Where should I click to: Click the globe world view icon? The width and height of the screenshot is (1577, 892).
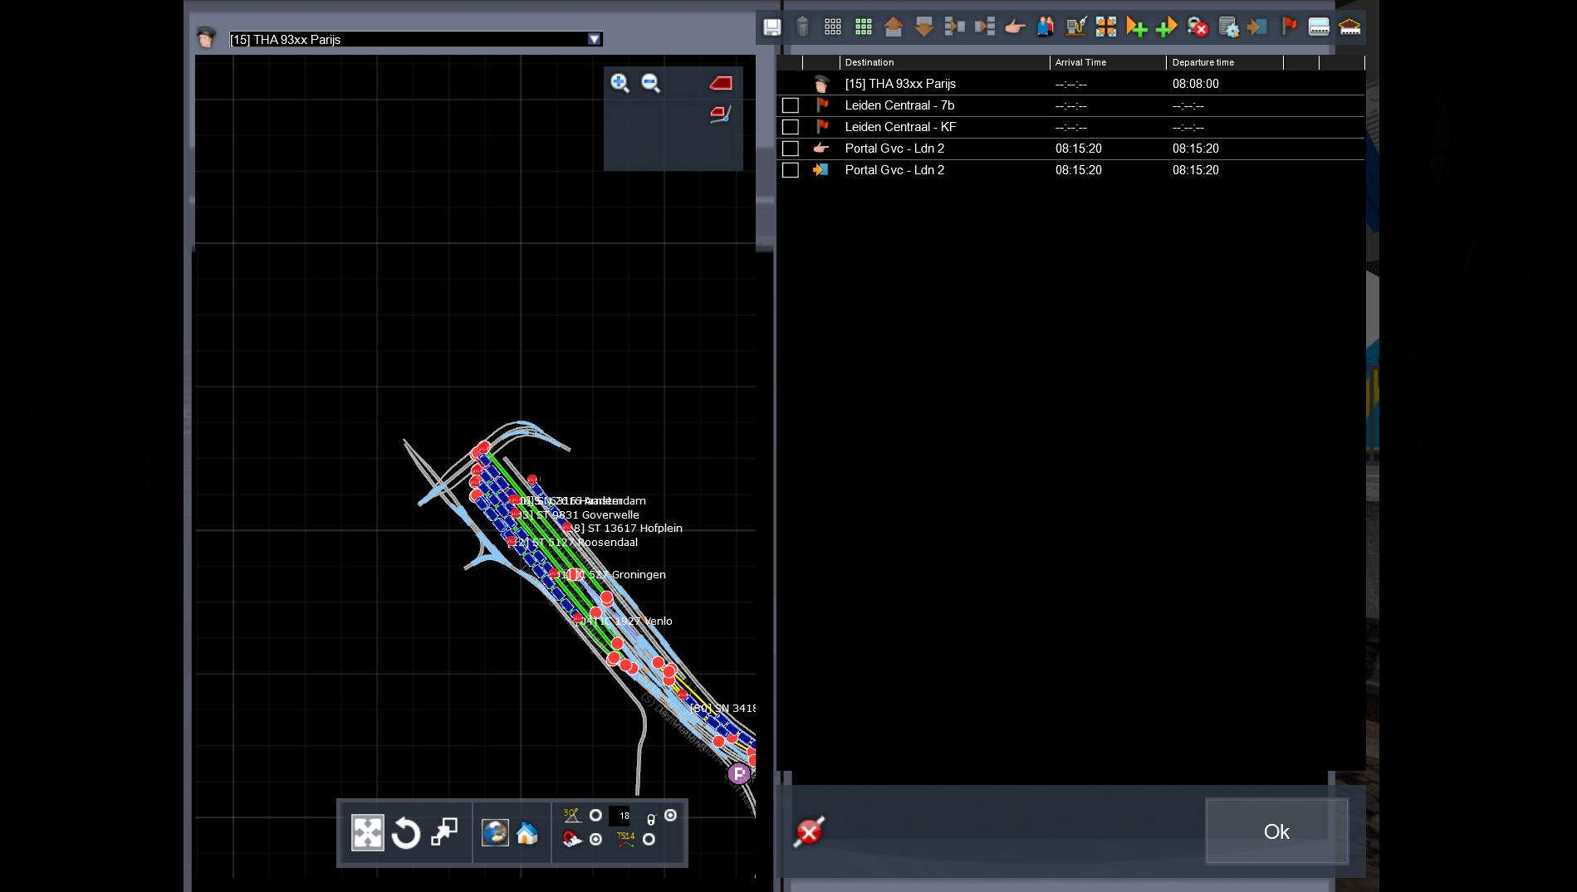coord(495,832)
